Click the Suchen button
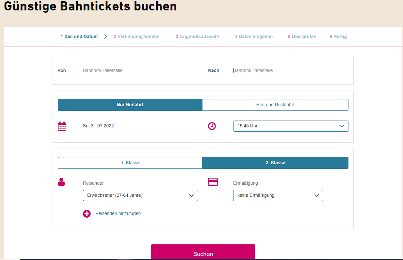 coord(203,253)
